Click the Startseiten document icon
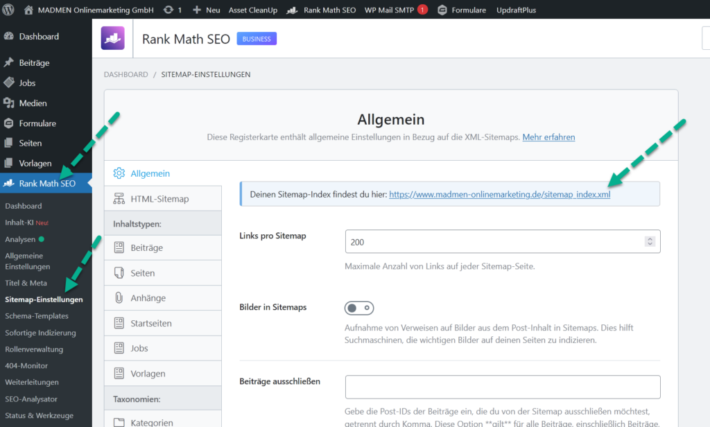The image size is (710, 427). tap(119, 323)
